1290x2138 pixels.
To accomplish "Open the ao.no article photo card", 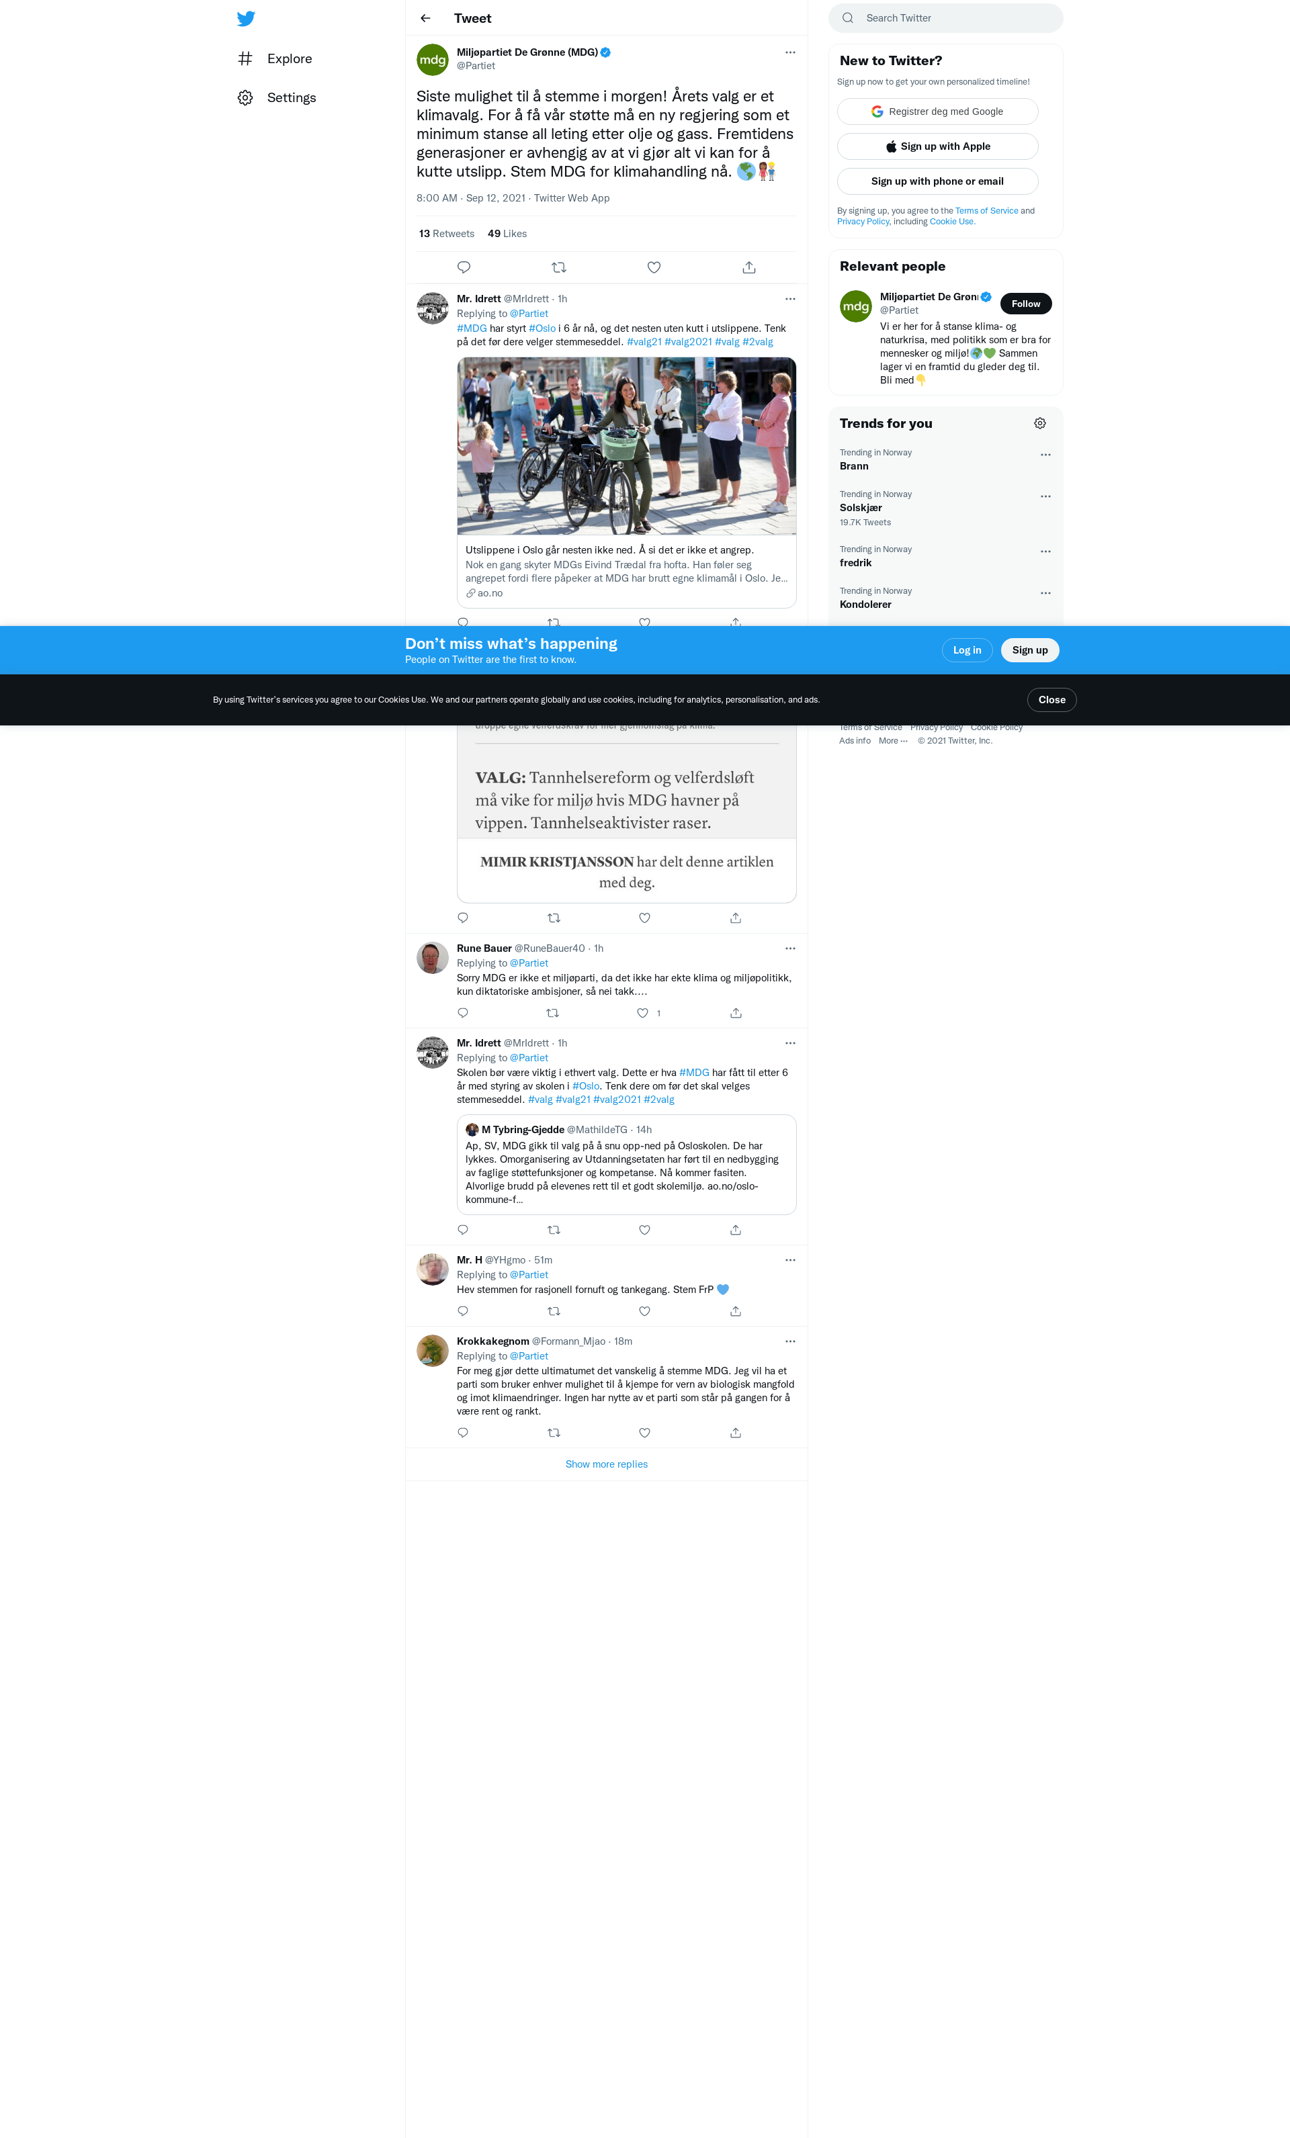I will tap(626, 446).
